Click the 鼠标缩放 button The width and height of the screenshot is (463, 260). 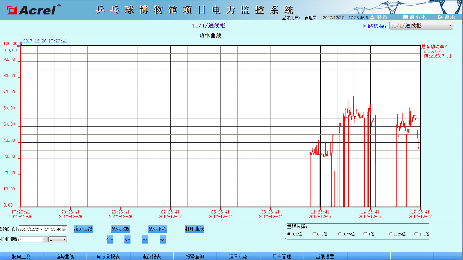pyautogui.click(x=120, y=229)
